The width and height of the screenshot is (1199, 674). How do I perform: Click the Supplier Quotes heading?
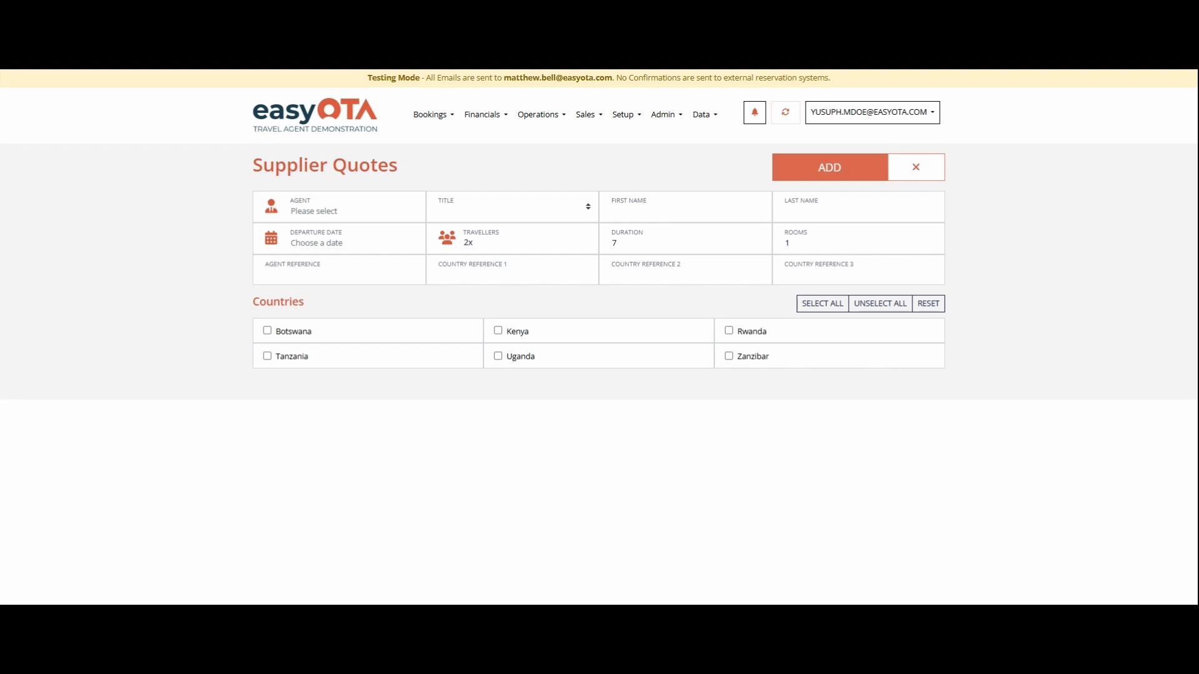tap(325, 165)
